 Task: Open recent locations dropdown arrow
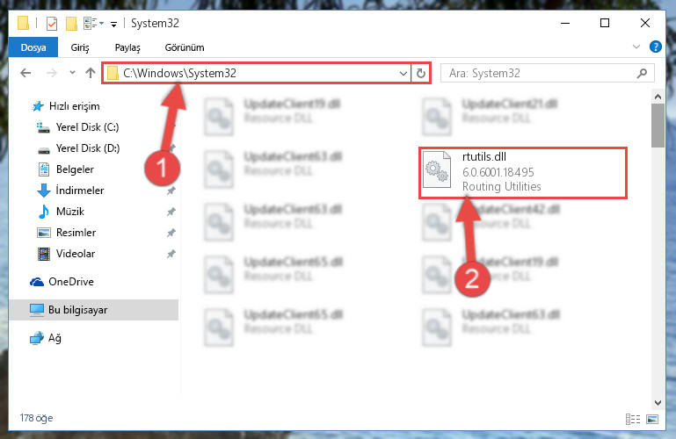[72, 73]
